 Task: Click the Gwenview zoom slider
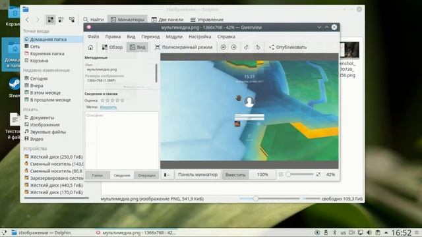[x=300, y=174]
